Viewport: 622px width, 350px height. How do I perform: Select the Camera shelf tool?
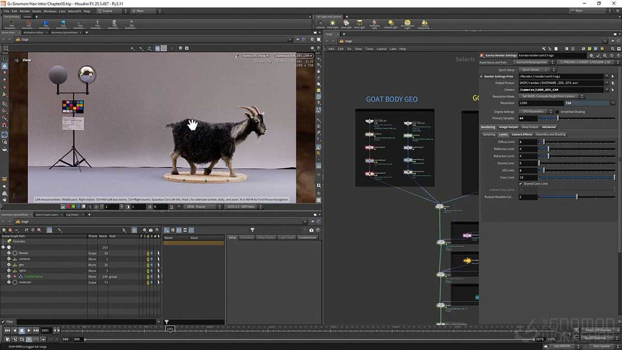(x=320, y=23)
